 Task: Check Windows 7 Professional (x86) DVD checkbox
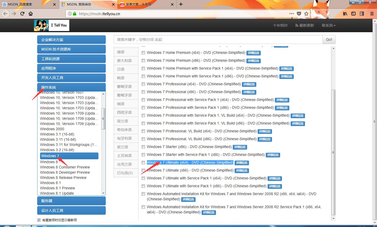(x=143, y=92)
